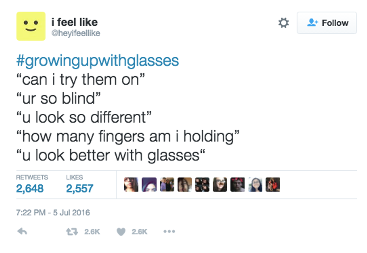The width and height of the screenshot is (367, 253).
Task: Click the avatar with glasses and dog-nose filter
Action: [x=220, y=185]
